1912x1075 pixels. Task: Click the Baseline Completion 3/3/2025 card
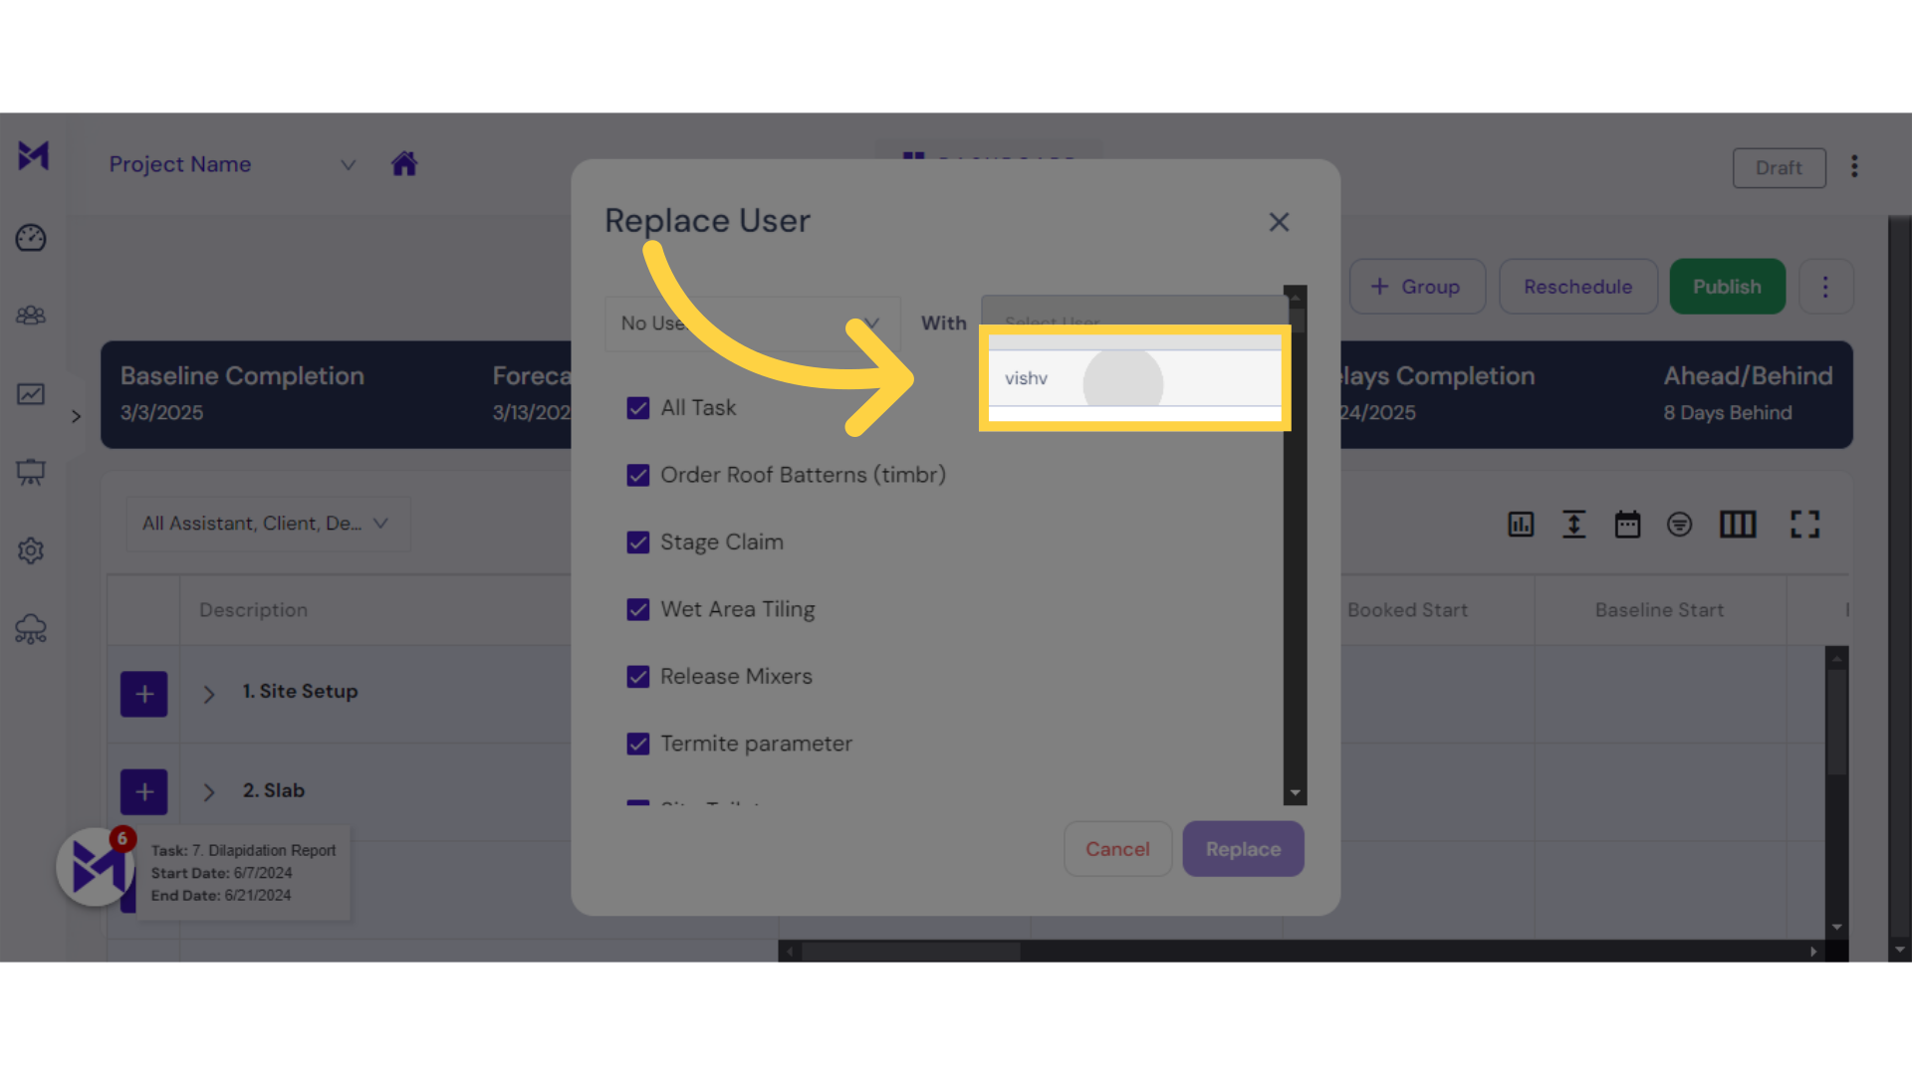tap(242, 394)
